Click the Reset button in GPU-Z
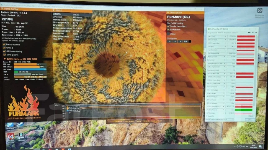Image resolution: width=268 pixels, height=150 pixels. [x=251, y=116]
